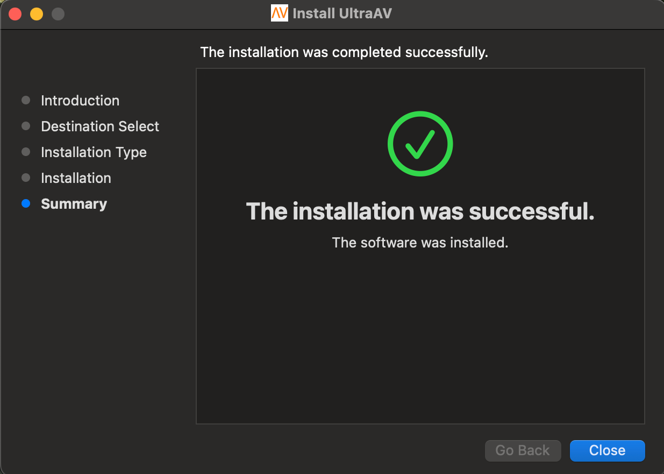Click the Close button
Screen dimensions: 664x474
[607, 450]
